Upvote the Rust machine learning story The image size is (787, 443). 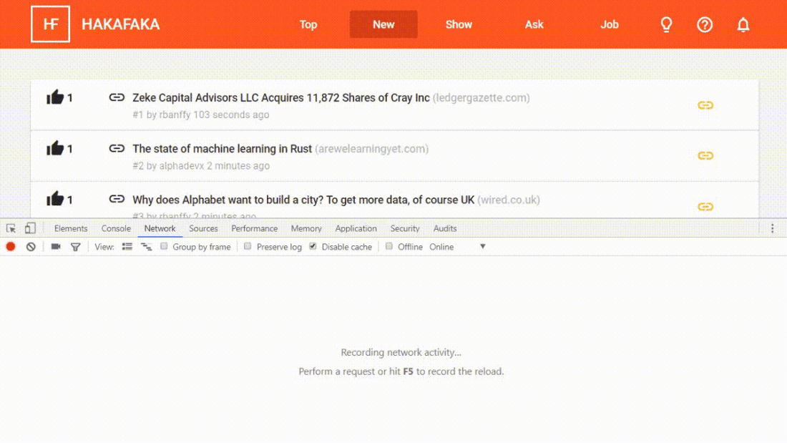click(x=57, y=147)
